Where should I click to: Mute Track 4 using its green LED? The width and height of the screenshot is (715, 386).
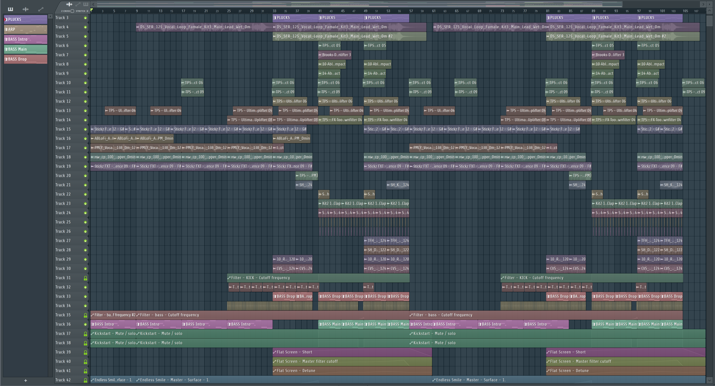[85, 27]
